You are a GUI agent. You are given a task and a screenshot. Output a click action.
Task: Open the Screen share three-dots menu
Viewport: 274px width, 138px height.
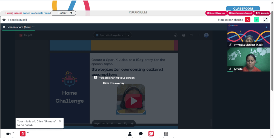pyautogui.click(x=33, y=27)
